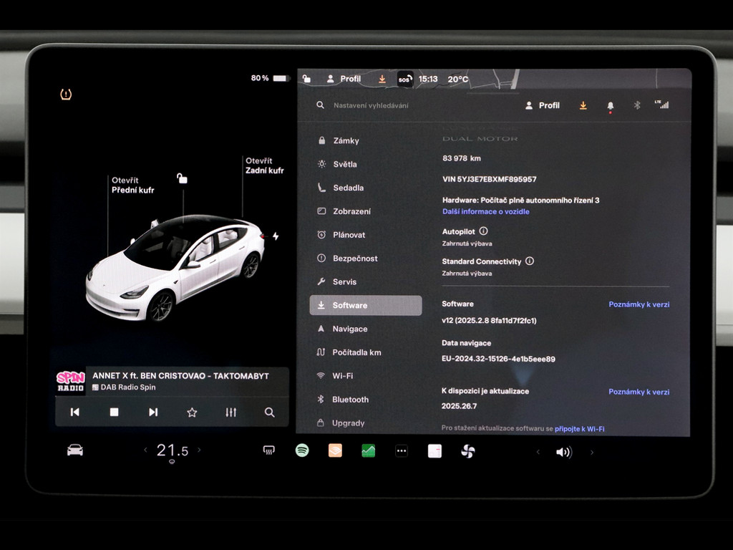This screenshot has width=733, height=550.
Task: Open car controls from bottom bar
Action: pyautogui.click(x=74, y=450)
